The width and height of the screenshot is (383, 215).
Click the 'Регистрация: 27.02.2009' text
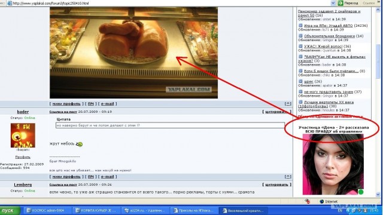tap(22, 164)
